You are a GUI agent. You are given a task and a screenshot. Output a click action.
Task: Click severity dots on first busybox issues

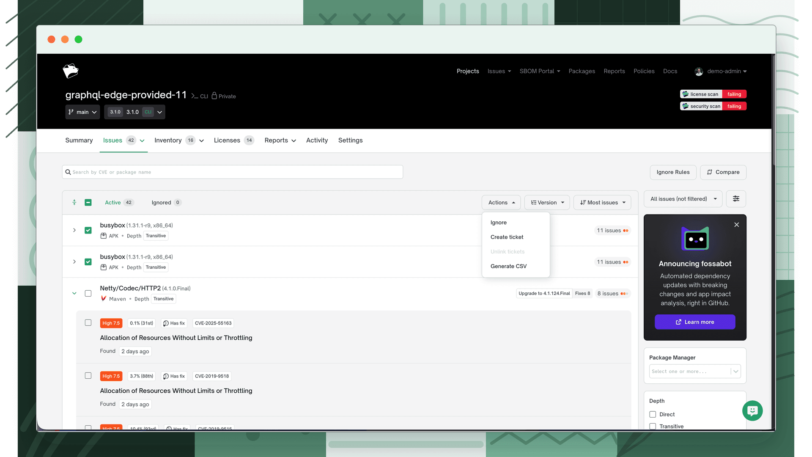click(x=625, y=231)
